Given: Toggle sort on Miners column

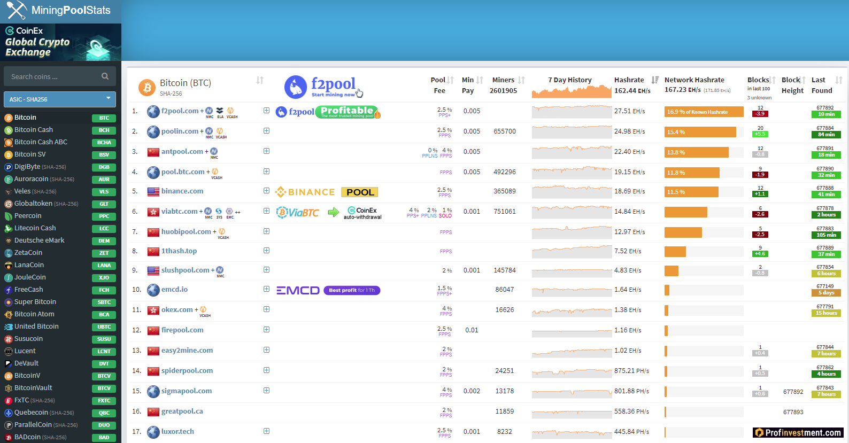Looking at the screenshot, I should [521, 80].
